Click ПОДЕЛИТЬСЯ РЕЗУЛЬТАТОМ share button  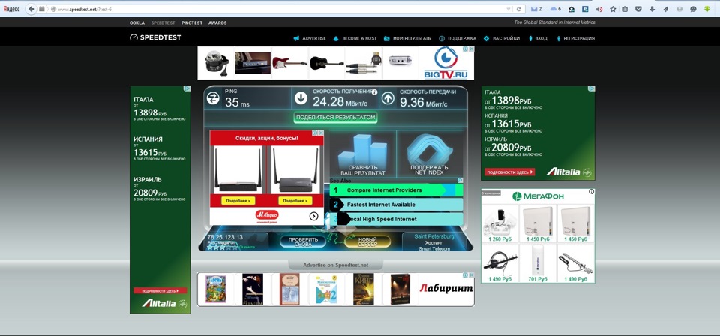336,118
